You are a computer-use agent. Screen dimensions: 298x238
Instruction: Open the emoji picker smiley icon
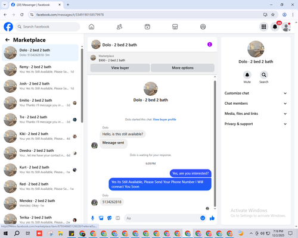tap(203, 218)
